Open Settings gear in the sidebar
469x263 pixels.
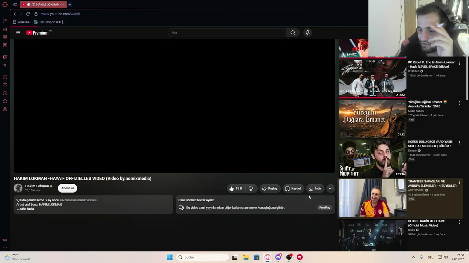click(5, 109)
